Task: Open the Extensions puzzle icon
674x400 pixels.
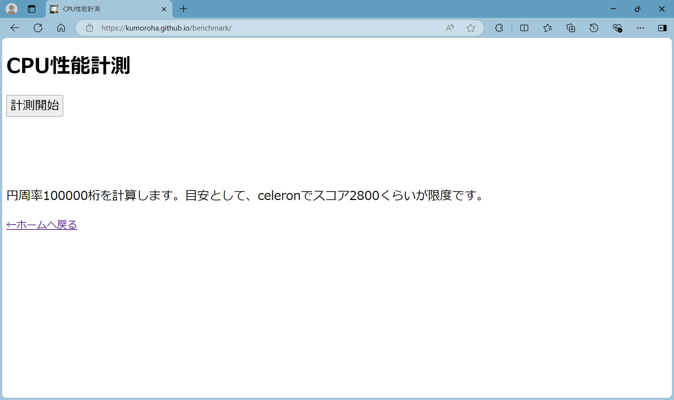Action: tap(499, 28)
